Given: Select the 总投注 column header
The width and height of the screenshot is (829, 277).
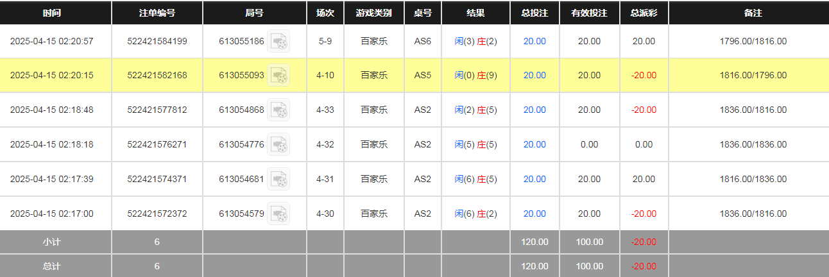Looking at the screenshot, I should (534, 13).
